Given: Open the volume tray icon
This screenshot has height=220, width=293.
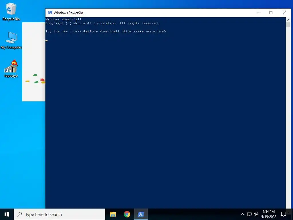Looking at the screenshot, I should point(256,214).
